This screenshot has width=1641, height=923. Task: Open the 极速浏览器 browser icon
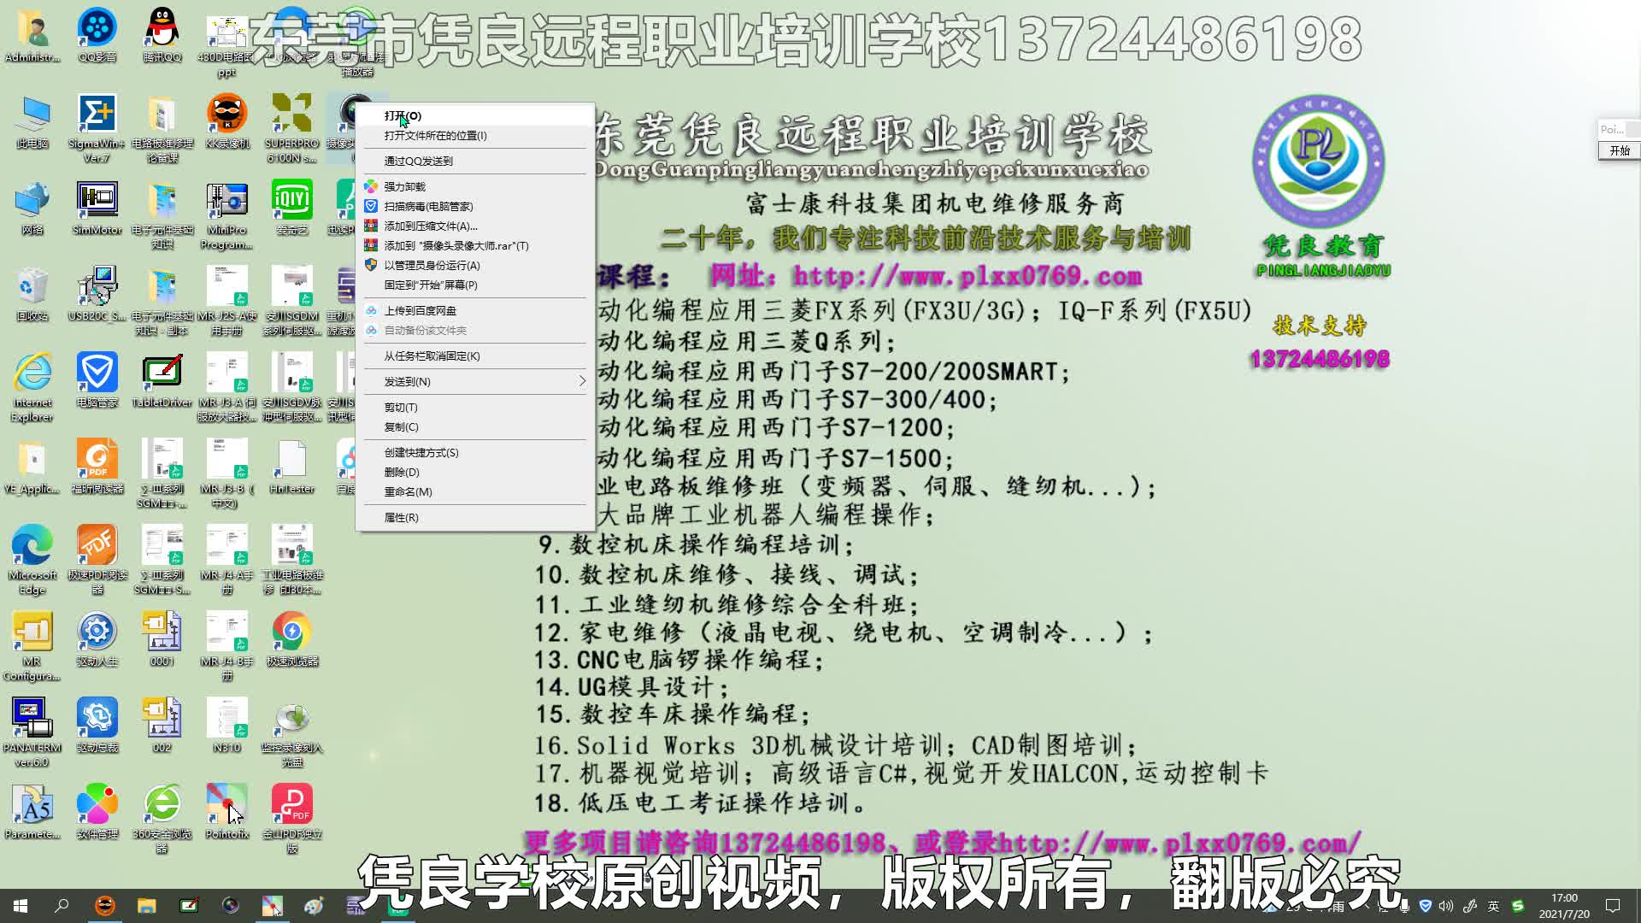point(291,639)
